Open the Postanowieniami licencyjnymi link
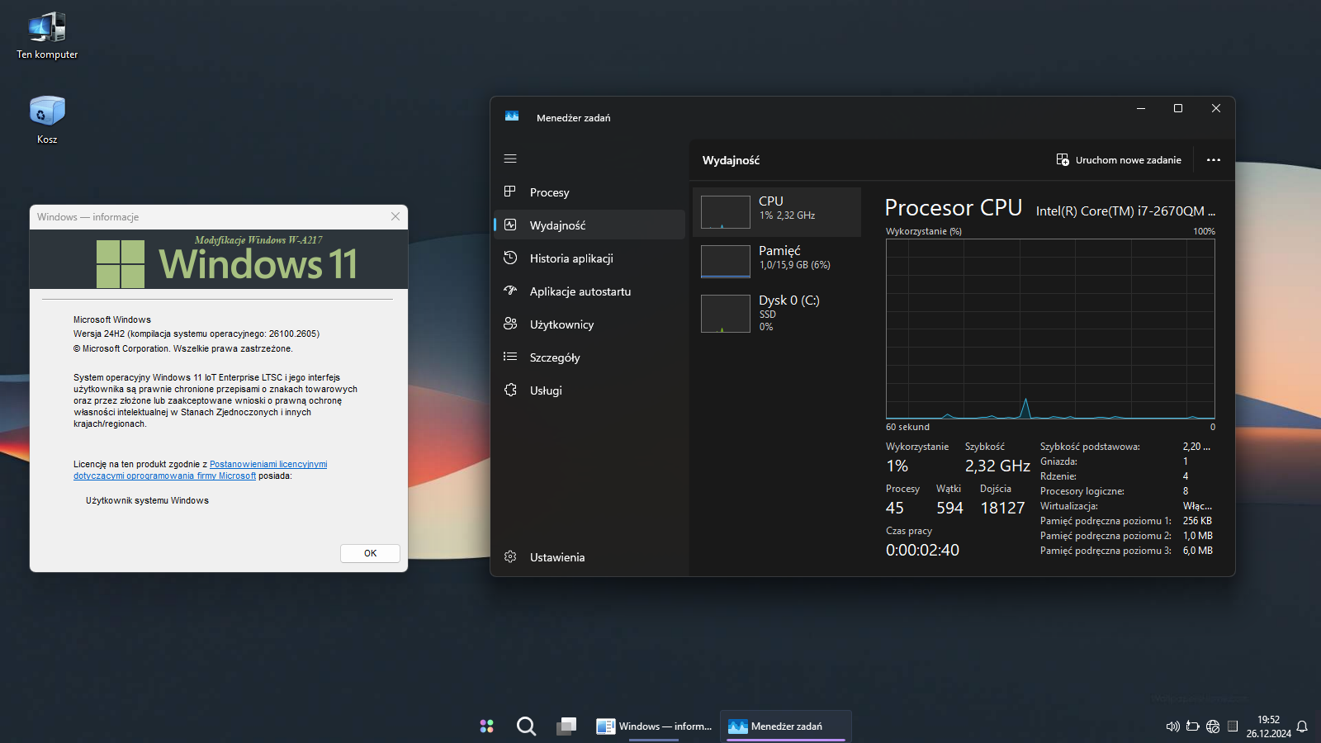Screen dimensions: 1321x743 (x=268, y=464)
